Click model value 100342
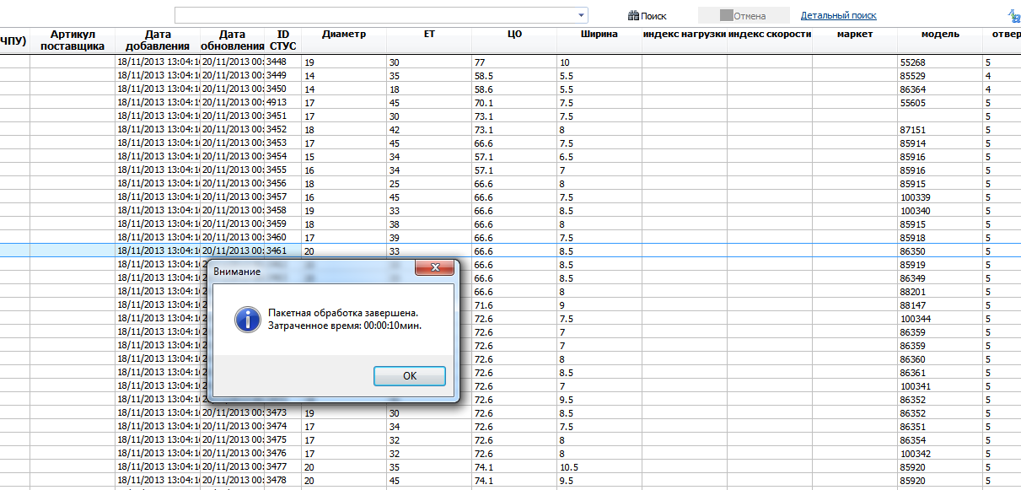Image resolution: width=1021 pixels, height=490 pixels. click(916, 454)
